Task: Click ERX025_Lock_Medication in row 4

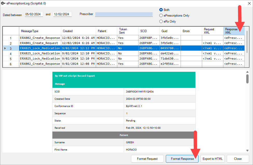Action: coord(40,54)
